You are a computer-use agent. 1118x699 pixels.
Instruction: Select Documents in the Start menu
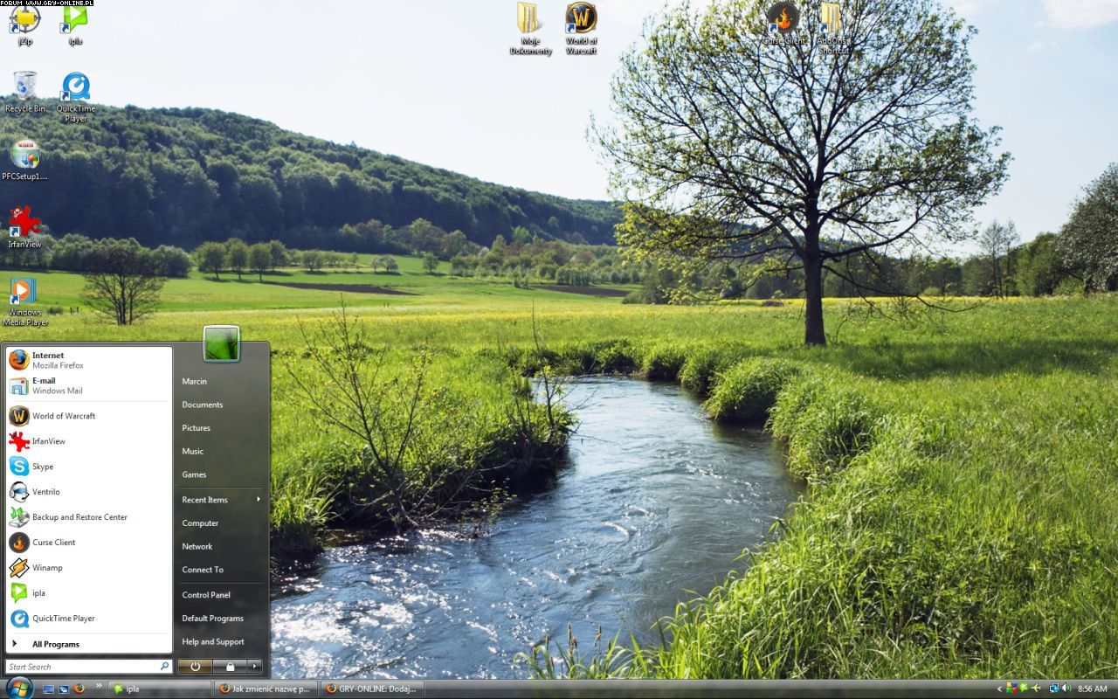202,405
